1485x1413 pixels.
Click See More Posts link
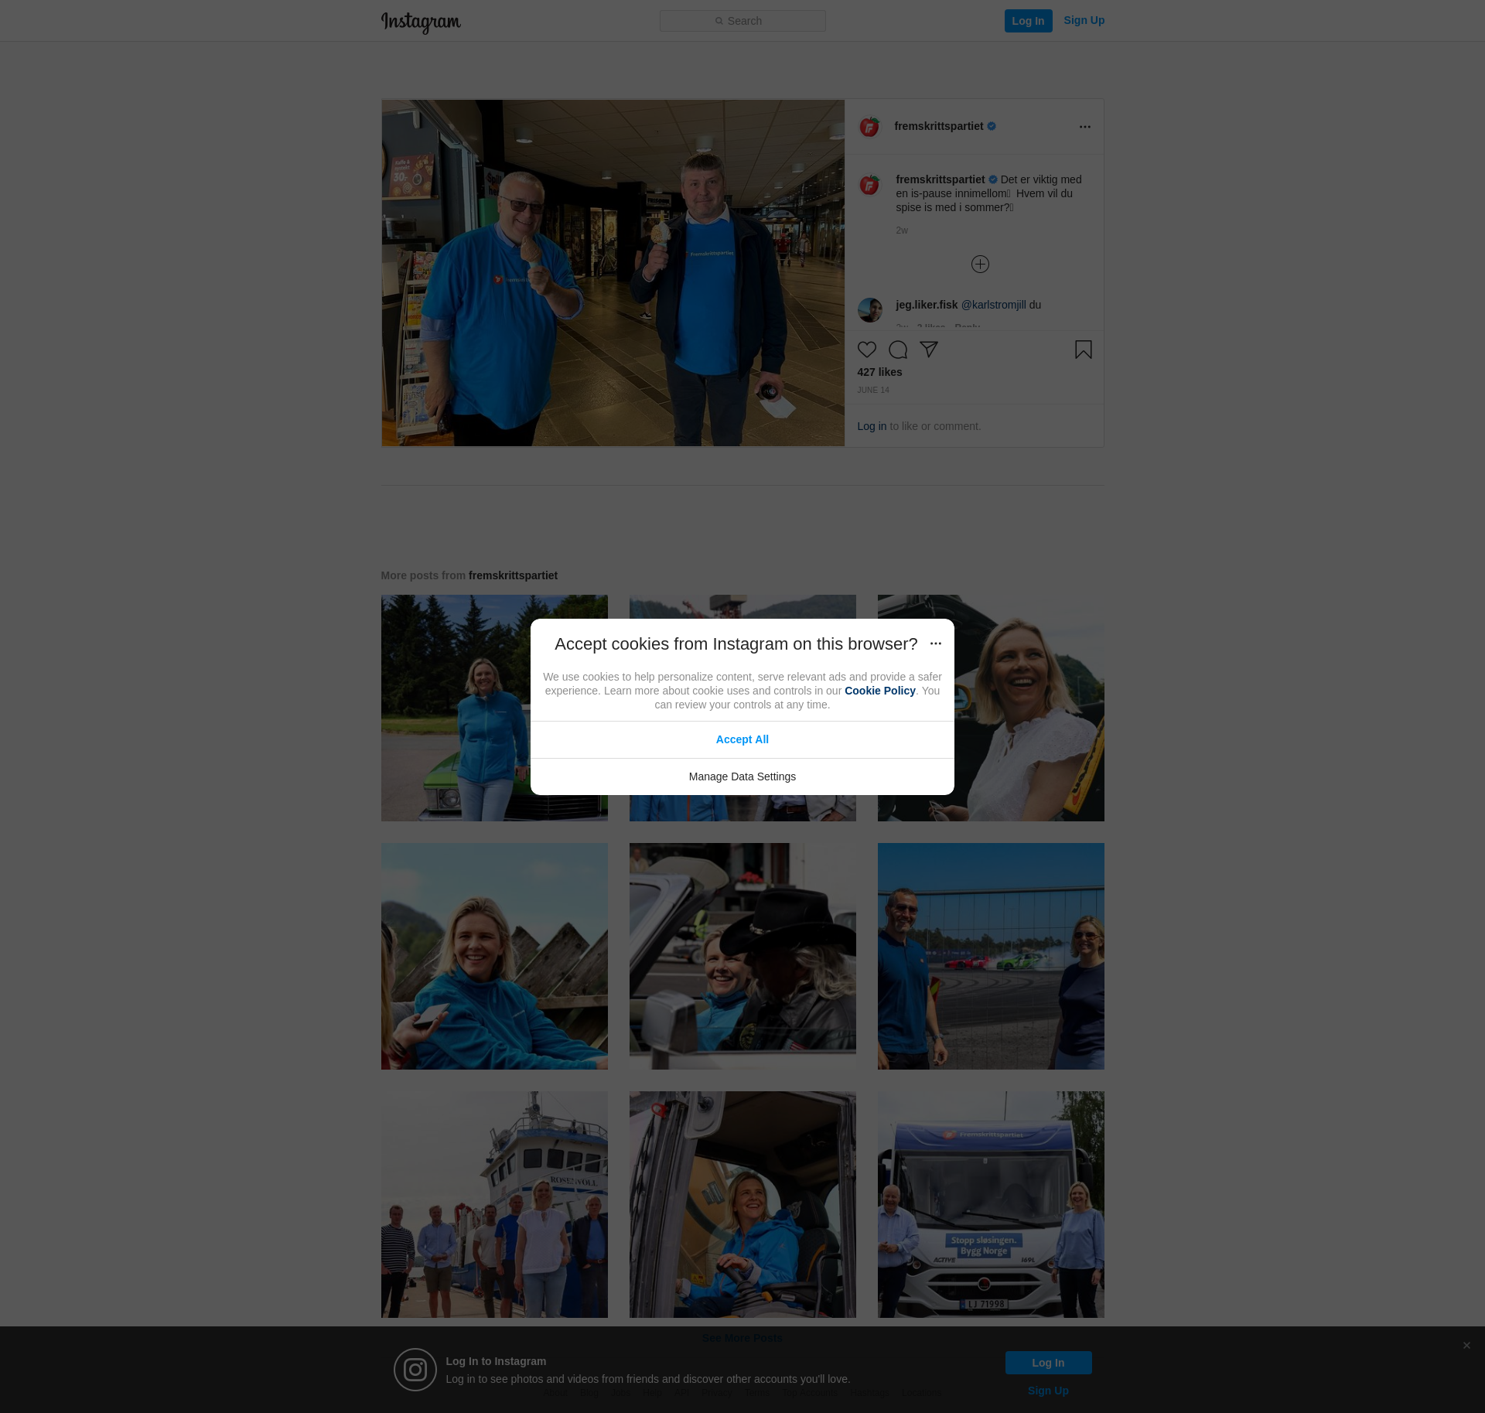tap(742, 1338)
